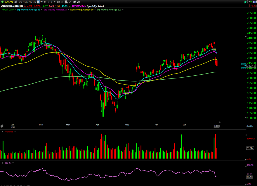Close the RSI 14 pane with X
This screenshot has height=186, width=257.
[x=2, y=163]
